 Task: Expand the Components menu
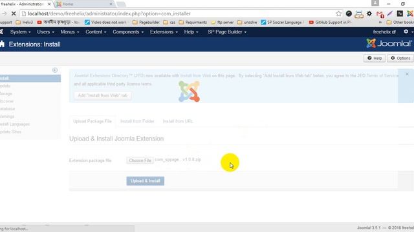tap(128, 32)
